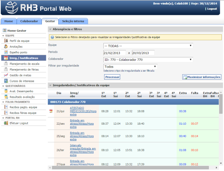
Task: Collapse the Abrangência e filtros section
Action: pos(50,29)
